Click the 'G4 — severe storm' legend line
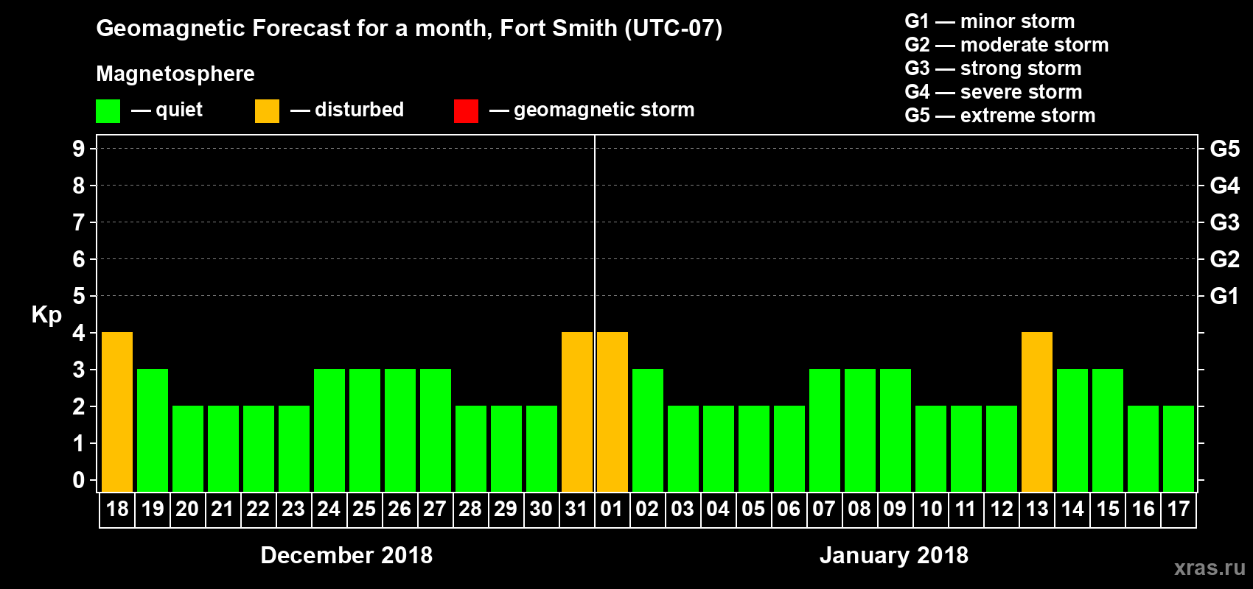Image resolution: width=1253 pixels, height=589 pixels. [x=993, y=92]
